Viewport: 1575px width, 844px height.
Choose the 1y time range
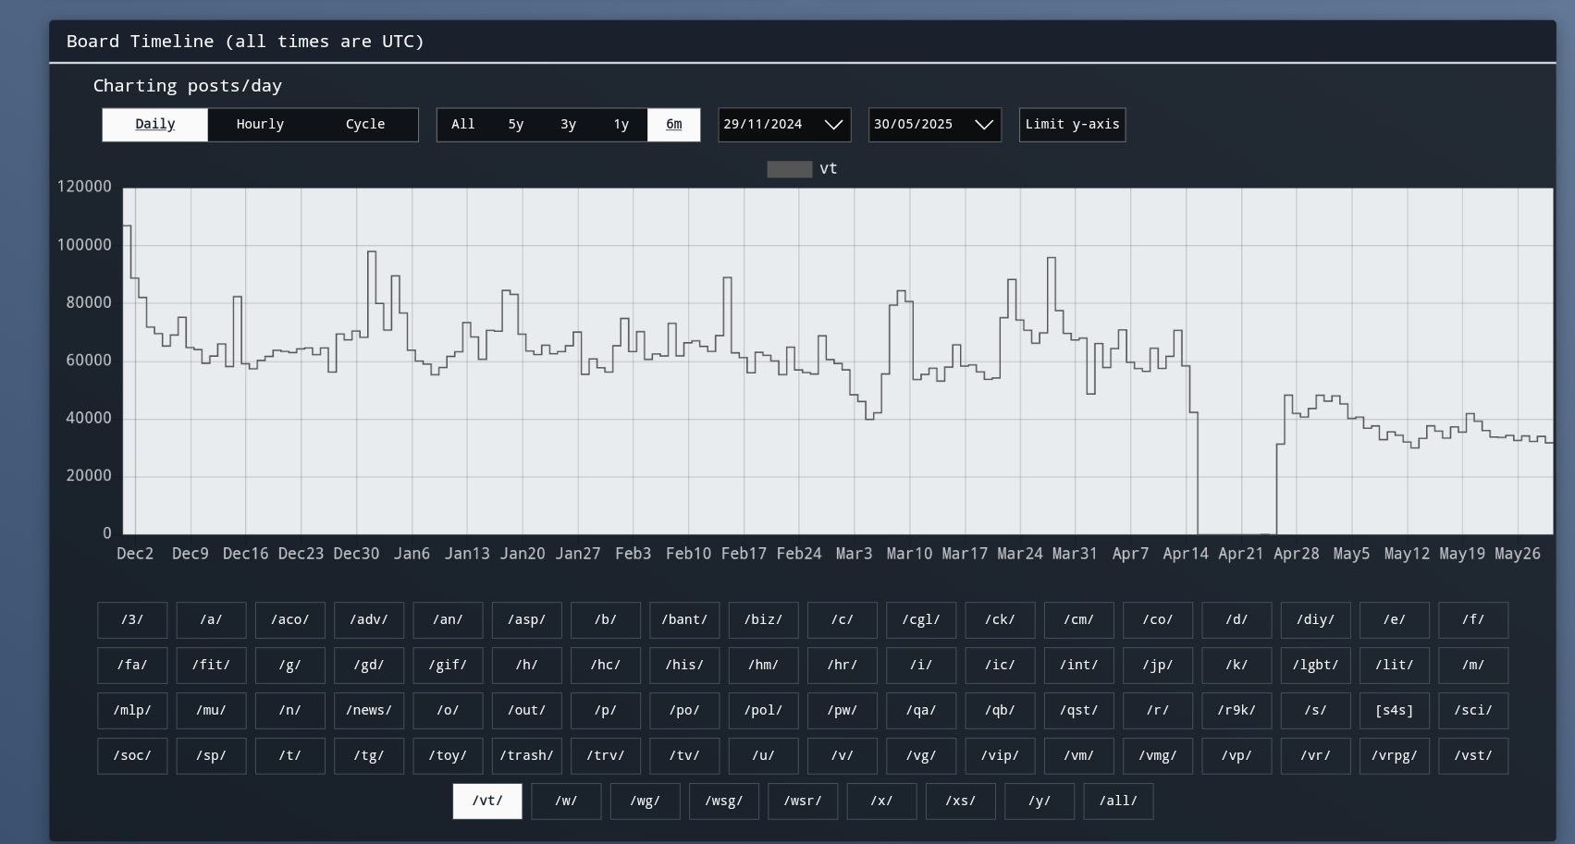click(x=621, y=125)
